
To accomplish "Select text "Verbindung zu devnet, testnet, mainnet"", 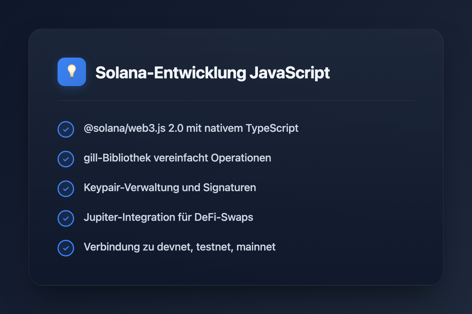I will point(180,247).
